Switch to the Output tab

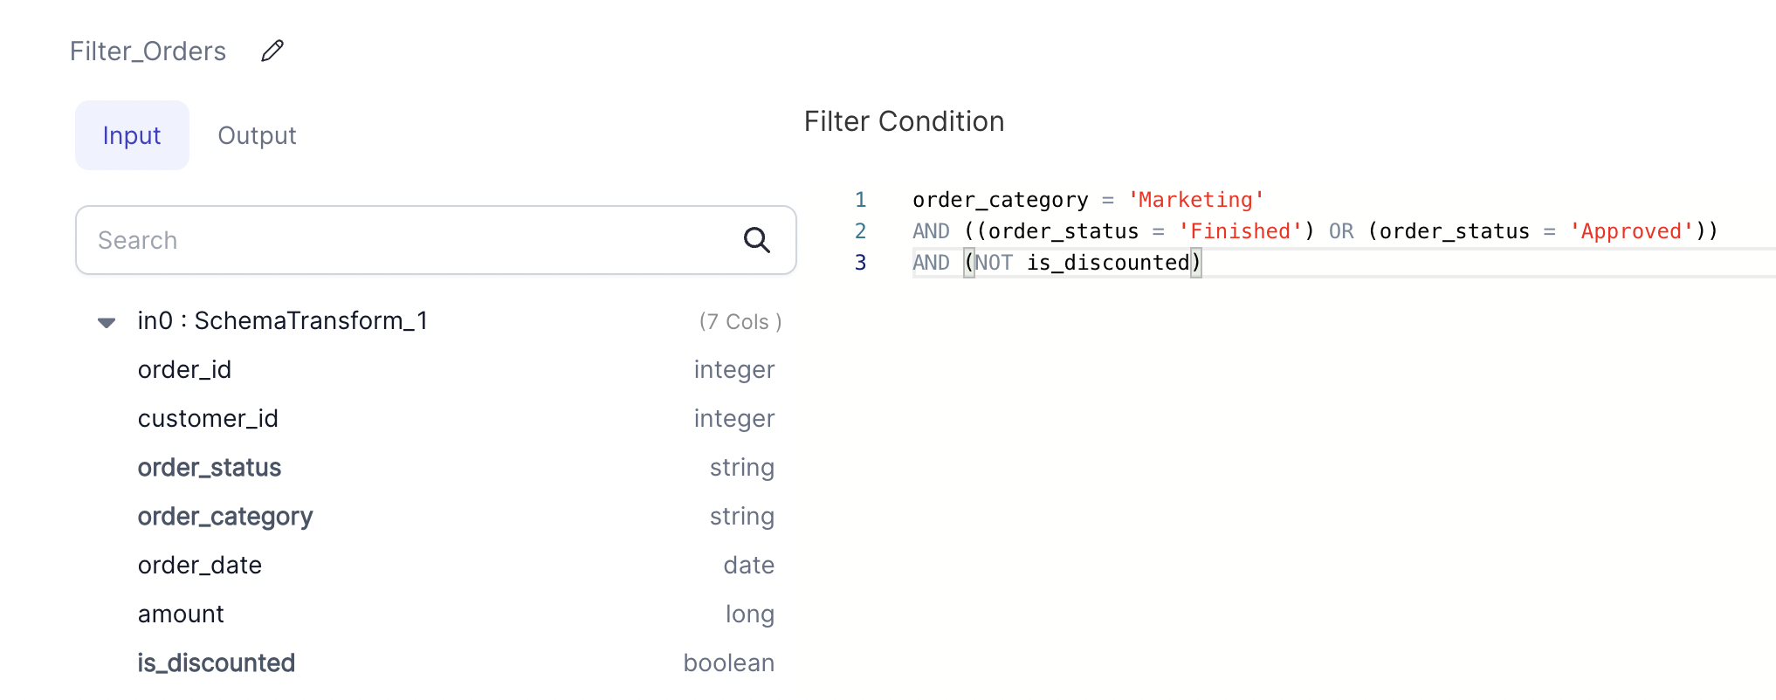pos(257,135)
